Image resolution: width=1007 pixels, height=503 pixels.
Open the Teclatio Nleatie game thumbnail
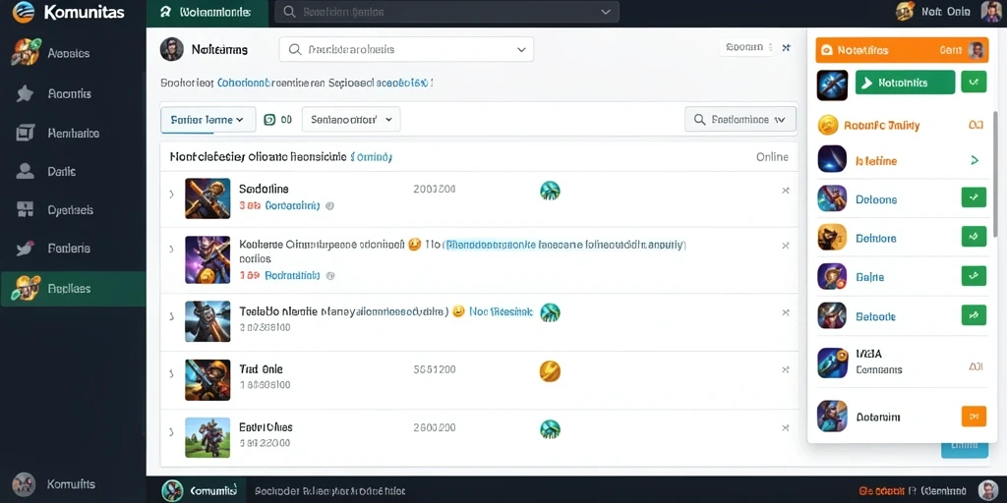(x=207, y=321)
